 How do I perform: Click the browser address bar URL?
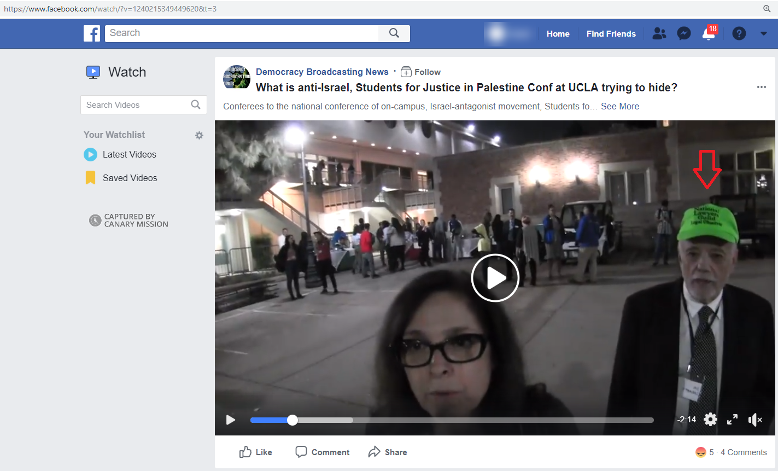110,9
